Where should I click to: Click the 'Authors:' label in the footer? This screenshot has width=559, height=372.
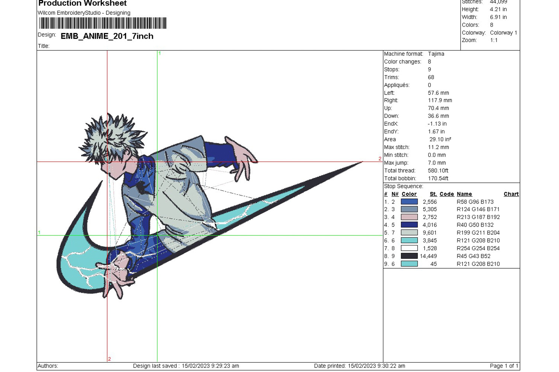[48, 366]
